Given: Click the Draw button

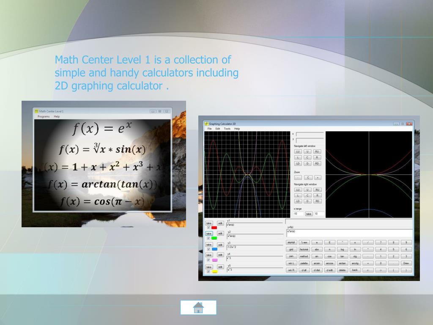Looking at the screenshot, I should [x=406, y=263].
